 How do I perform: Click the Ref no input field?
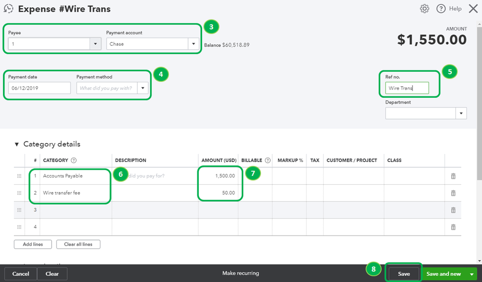pos(408,88)
